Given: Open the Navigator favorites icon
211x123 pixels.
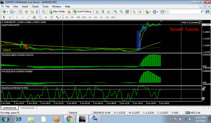Looking at the screenshot, I should tap(32, 12).
